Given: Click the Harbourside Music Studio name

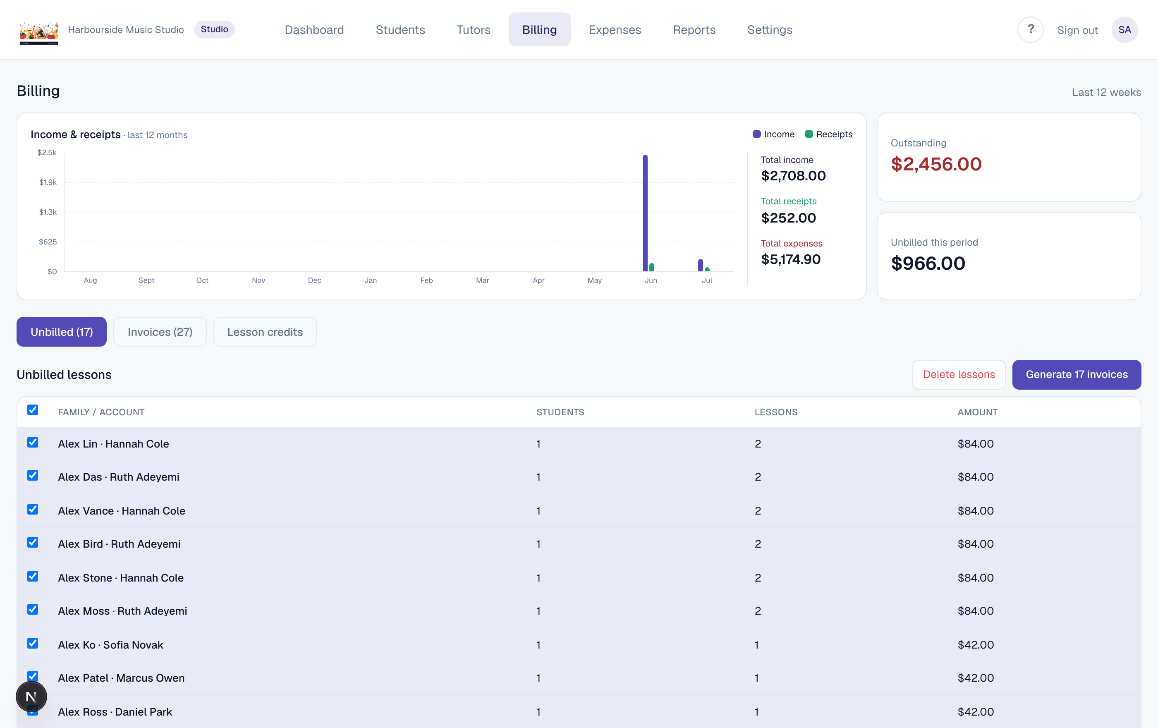Looking at the screenshot, I should coord(126,30).
